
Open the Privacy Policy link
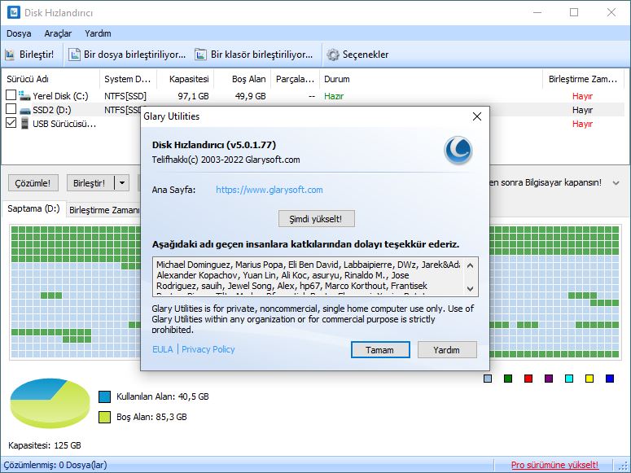point(208,349)
